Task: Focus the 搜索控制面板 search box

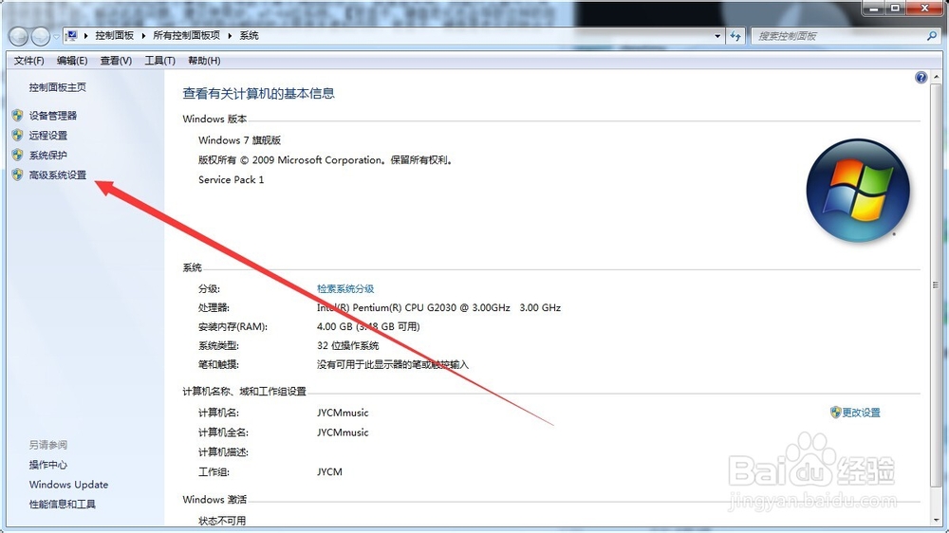Action: coord(838,36)
